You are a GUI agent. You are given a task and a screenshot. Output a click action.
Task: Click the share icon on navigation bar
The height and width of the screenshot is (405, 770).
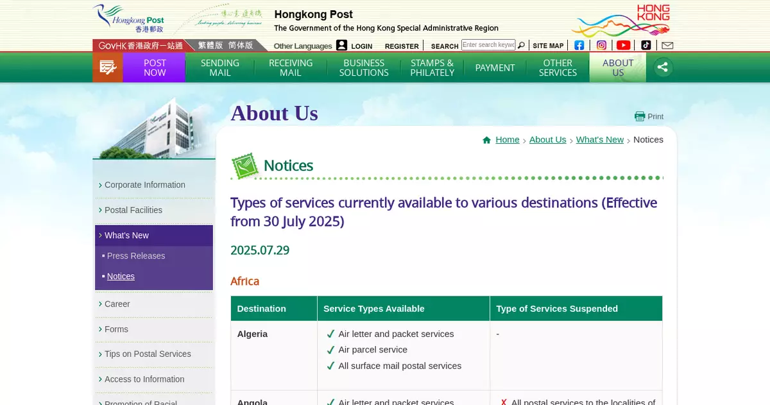tap(662, 67)
